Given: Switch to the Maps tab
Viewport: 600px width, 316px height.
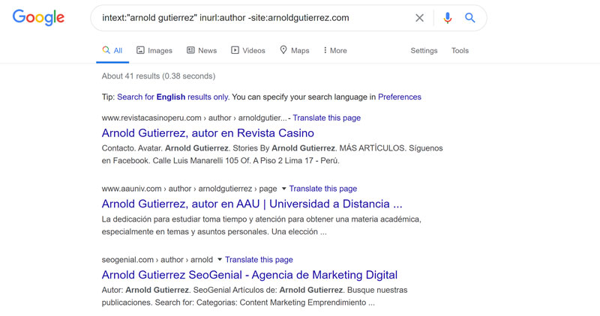Looking at the screenshot, I should point(295,50).
